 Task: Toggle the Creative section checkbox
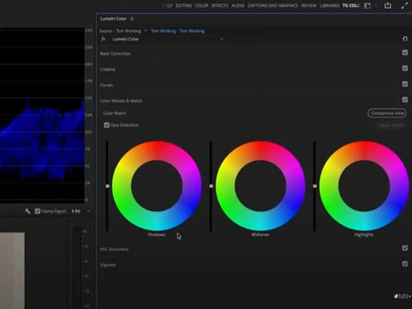pyautogui.click(x=405, y=68)
